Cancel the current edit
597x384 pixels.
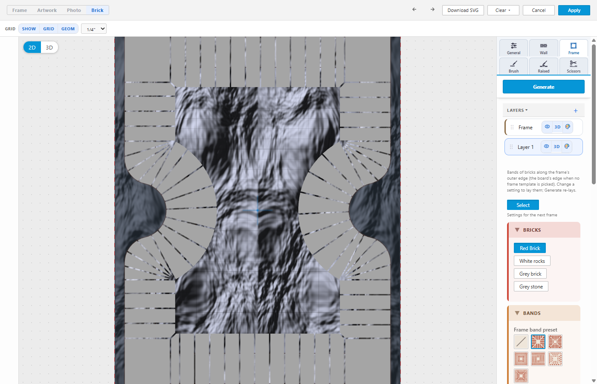coord(539,10)
